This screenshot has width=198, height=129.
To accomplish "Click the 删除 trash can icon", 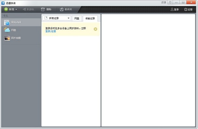I will [x=43, y=9].
